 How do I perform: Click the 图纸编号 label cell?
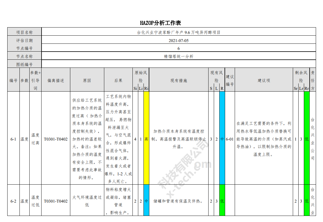point(24,64)
